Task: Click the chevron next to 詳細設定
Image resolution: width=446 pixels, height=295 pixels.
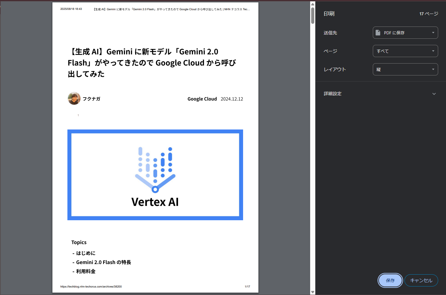Action: coord(434,94)
